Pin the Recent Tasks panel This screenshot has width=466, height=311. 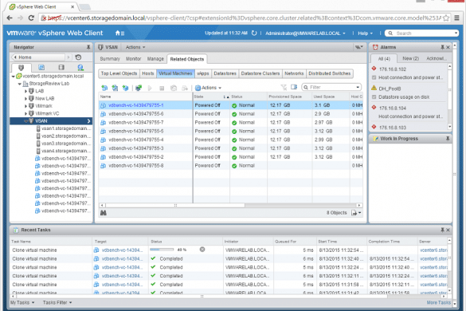(x=442, y=230)
